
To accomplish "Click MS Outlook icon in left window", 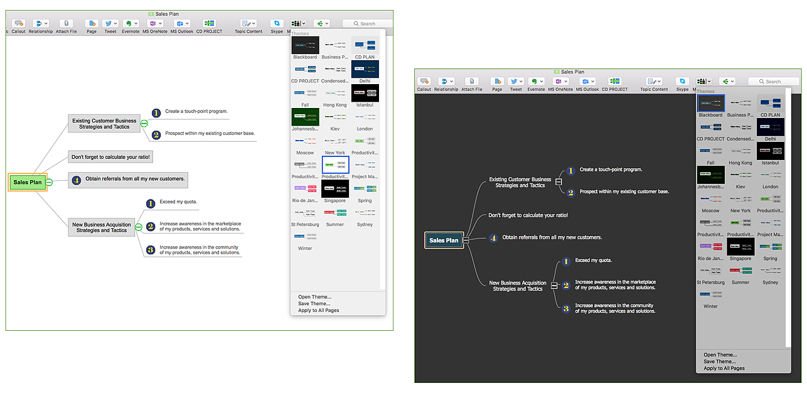I will pos(182,24).
